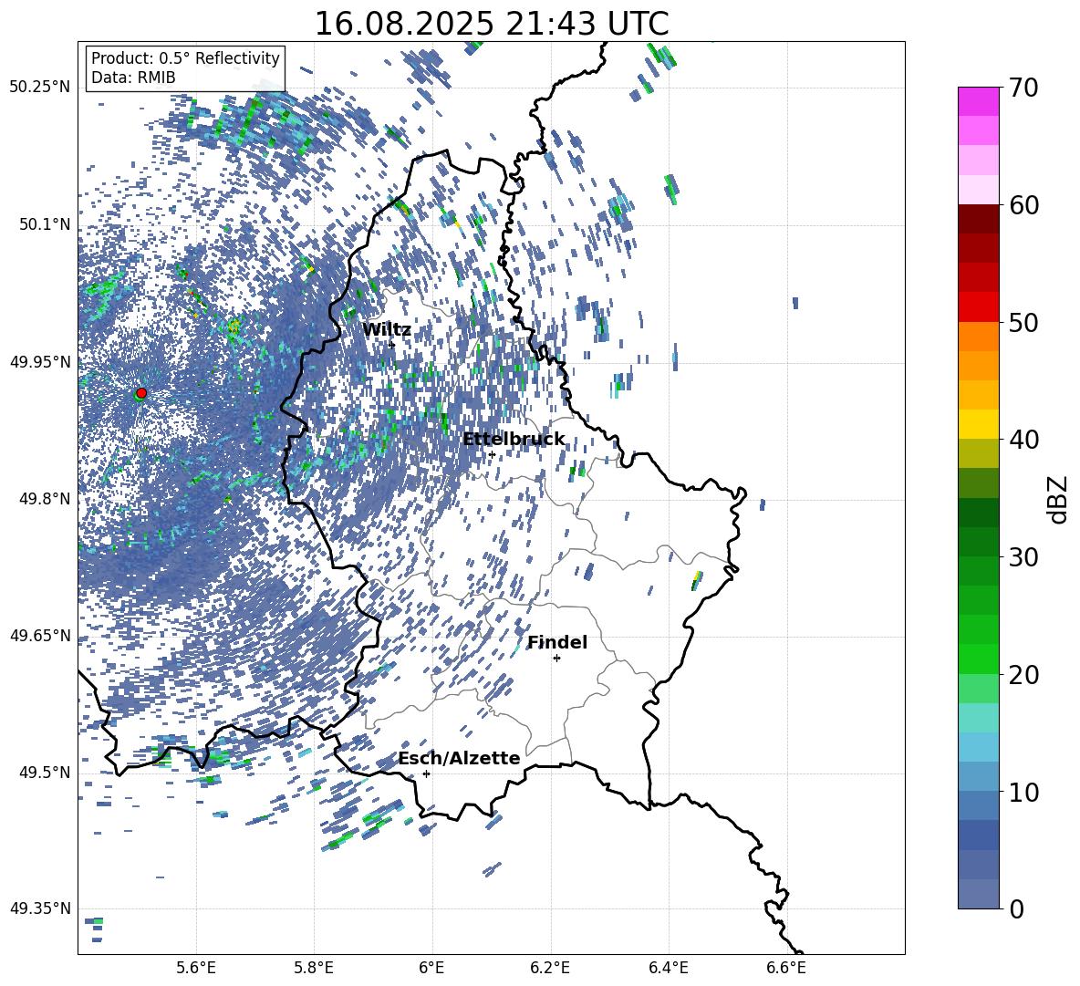Click the 'Data: RMIB' legend text
The height and width of the screenshot is (986, 1080).
point(133,78)
